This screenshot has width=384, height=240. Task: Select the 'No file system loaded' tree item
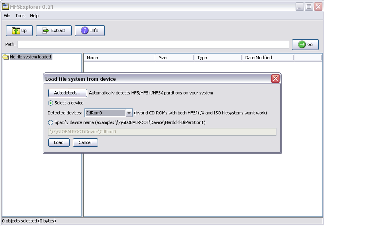point(31,57)
